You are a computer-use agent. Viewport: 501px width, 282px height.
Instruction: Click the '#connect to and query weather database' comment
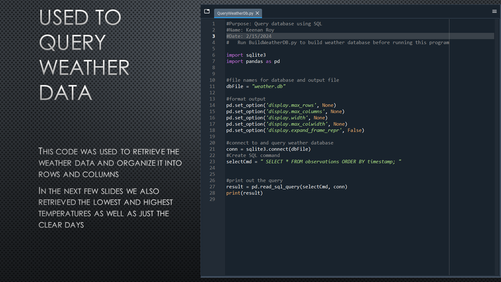(279, 143)
